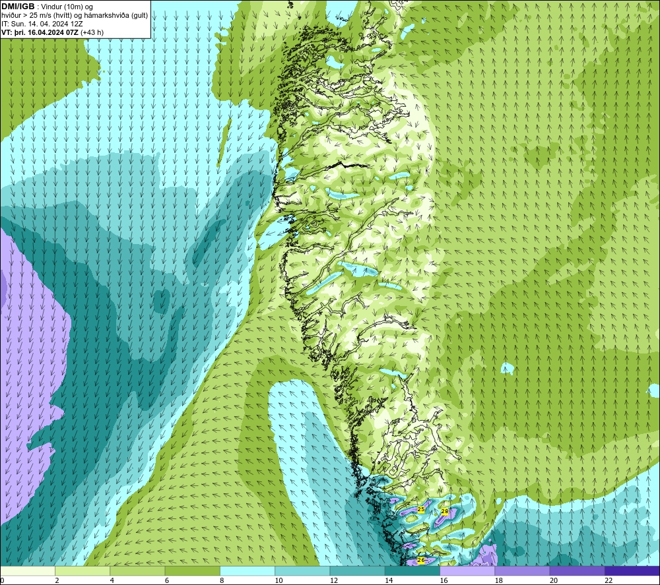Click the legend scale label '22'

pyautogui.click(x=609, y=580)
